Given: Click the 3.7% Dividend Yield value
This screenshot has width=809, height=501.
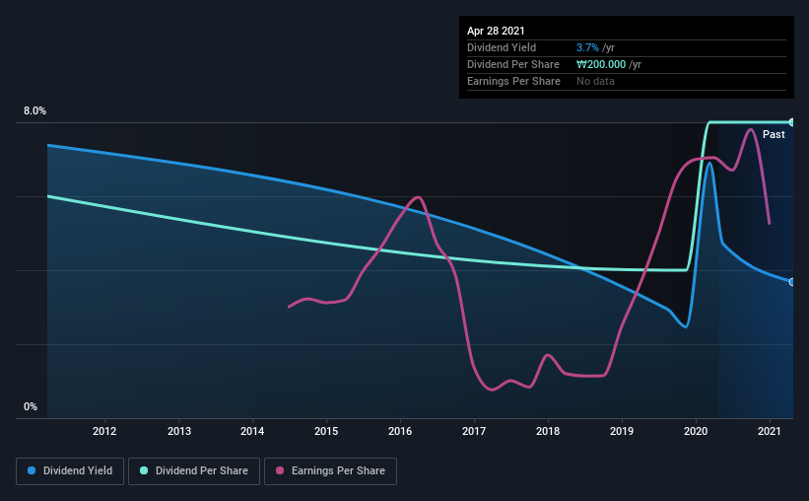Looking at the screenshot, I should point(587,47).
